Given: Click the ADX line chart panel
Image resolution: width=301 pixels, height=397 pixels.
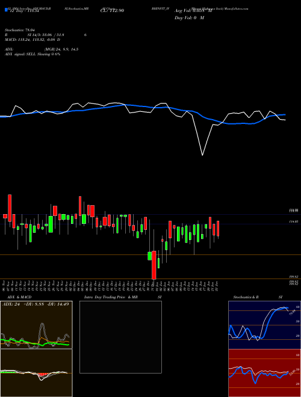Looking at the screenshot, I should 36,325.
